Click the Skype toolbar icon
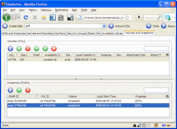Viewport: 177px width, 129px height. coord(168,17)
